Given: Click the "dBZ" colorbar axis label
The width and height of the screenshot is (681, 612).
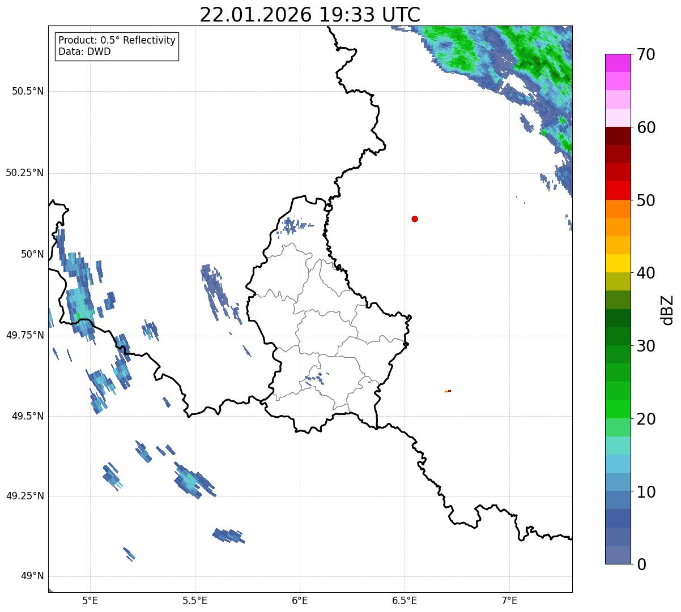Looking at the screenshot, I should (x=667, y=309).
